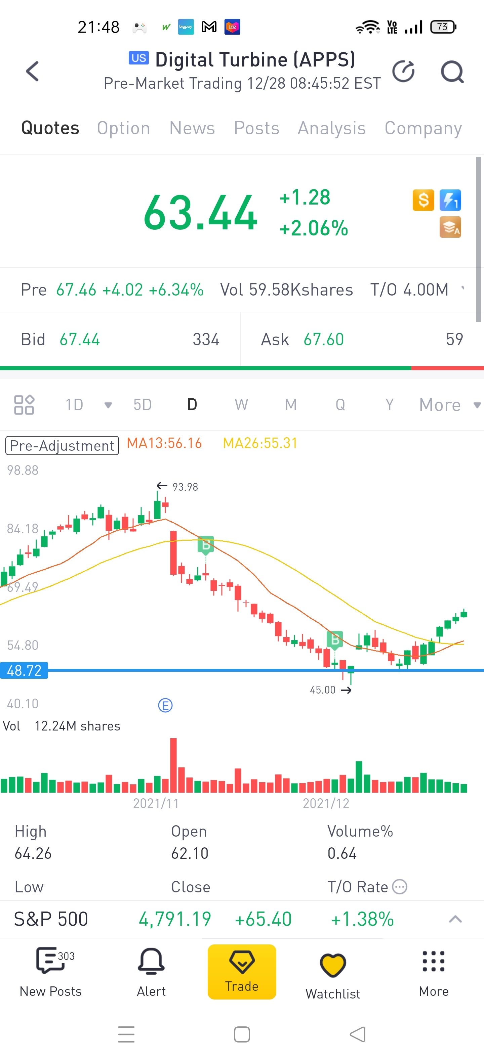This screenshot has height=1064, width=484.
Task: Expand the 1D timeframe dropdown arrow
Action: point(108,405)
